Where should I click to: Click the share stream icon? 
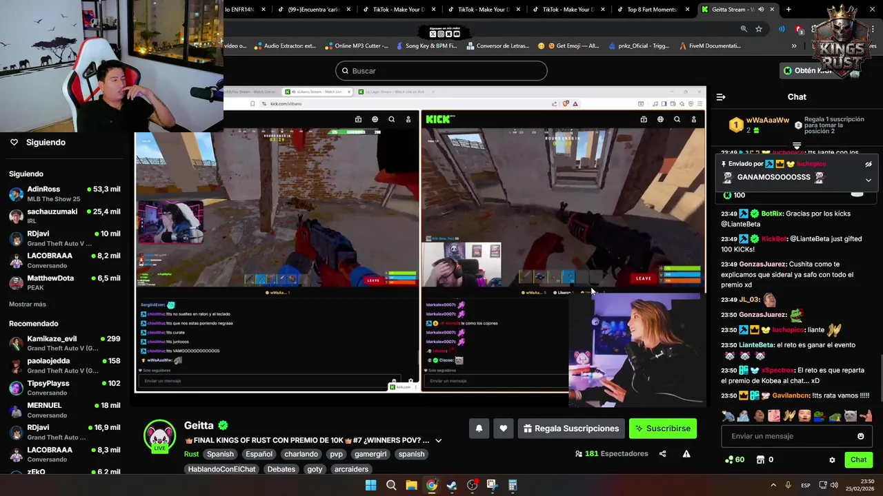click(662, 454)
